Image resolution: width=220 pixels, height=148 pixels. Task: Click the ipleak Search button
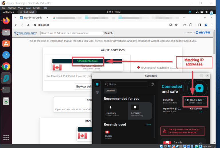108,33
